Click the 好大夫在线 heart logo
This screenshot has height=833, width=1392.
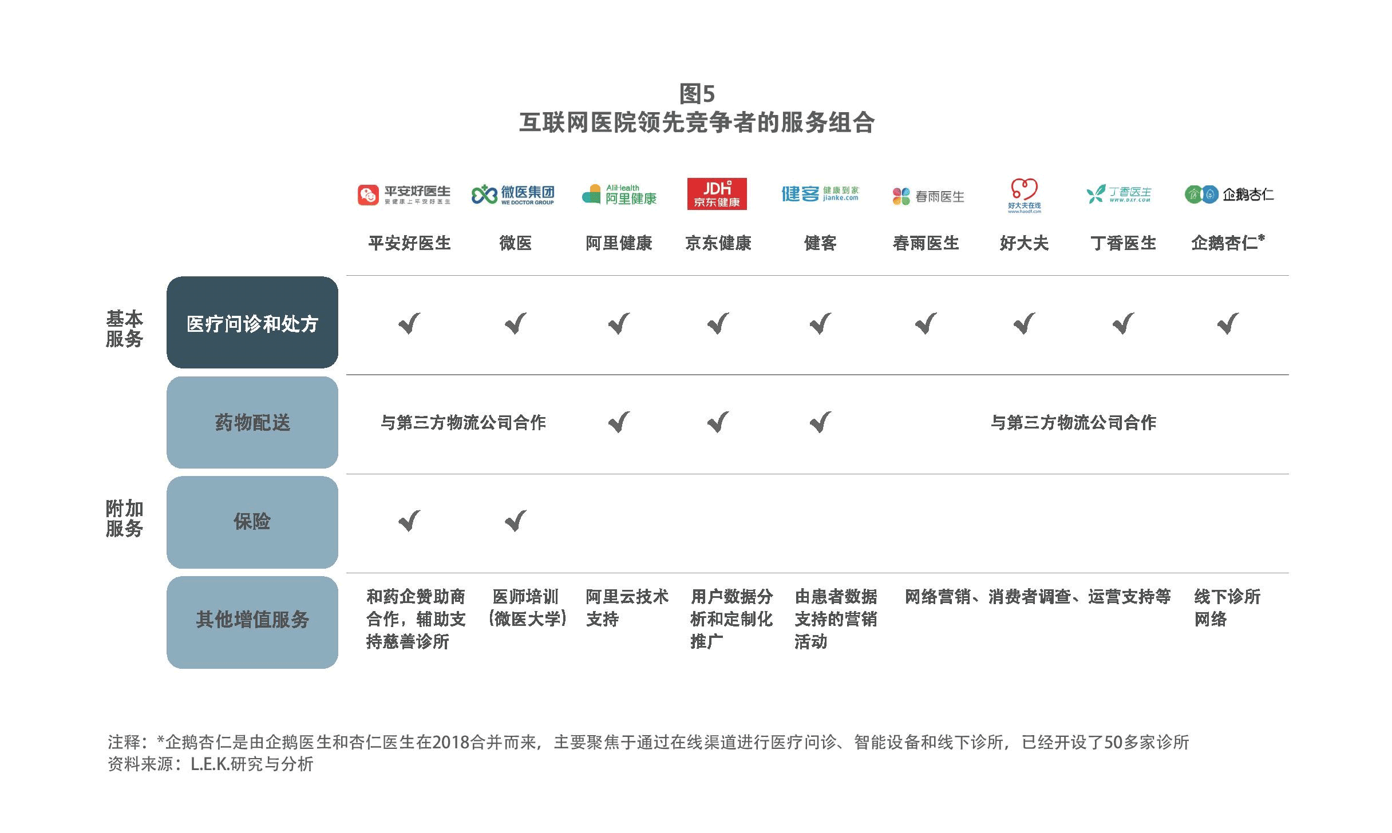[x=1024, y=196]
